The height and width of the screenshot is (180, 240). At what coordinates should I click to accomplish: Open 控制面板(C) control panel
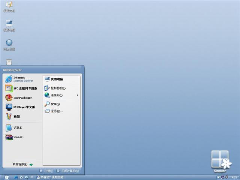click(61, 88)
